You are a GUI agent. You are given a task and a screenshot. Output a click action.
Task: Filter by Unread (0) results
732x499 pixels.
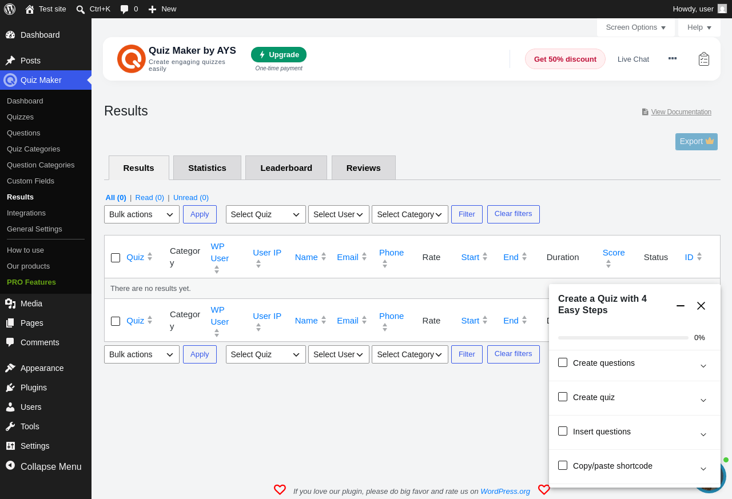point(191,197)
